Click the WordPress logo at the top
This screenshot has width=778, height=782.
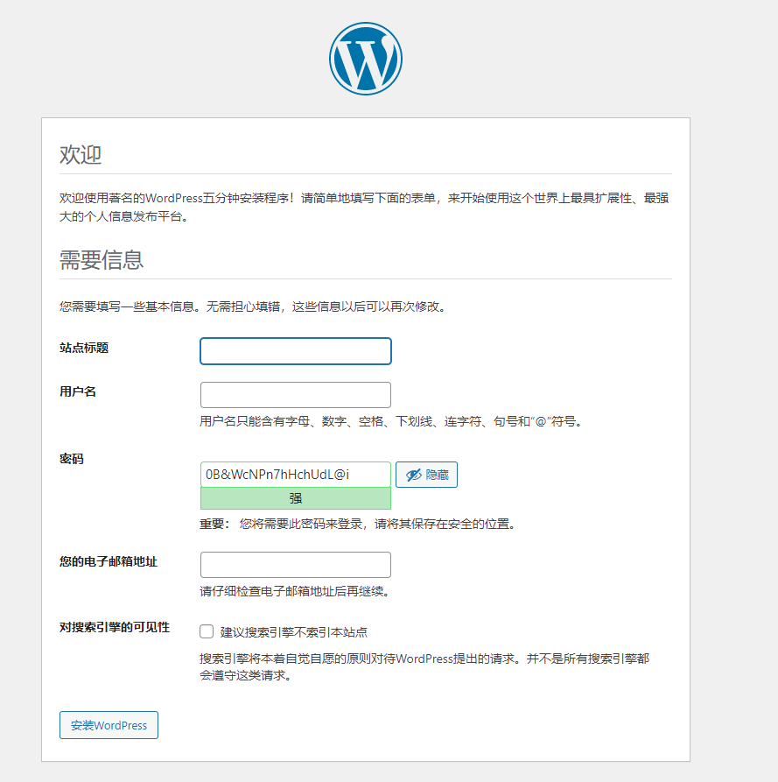(x=365, y=58)
